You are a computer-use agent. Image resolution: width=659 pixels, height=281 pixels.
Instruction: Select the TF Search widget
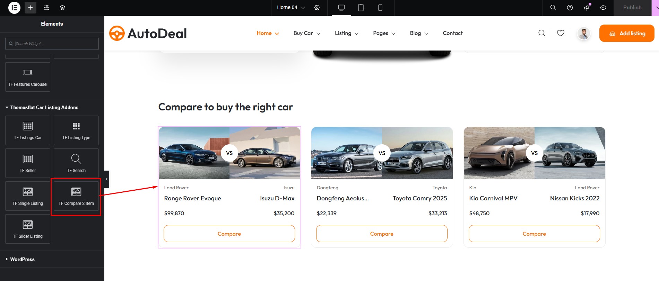[x=76, y=163]
